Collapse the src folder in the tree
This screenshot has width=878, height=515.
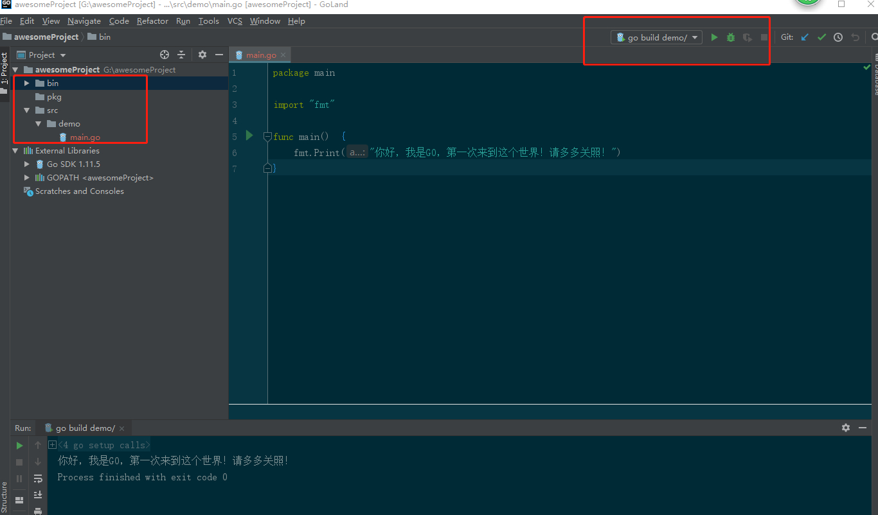coord(26,110)
